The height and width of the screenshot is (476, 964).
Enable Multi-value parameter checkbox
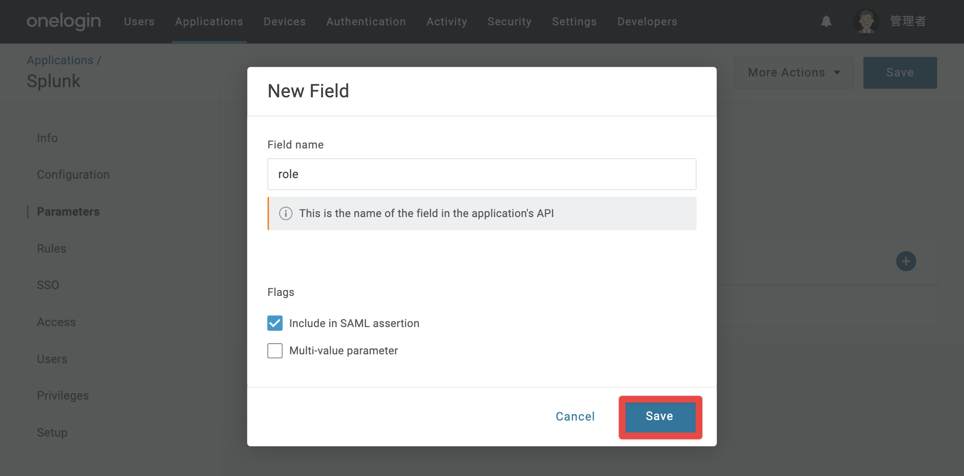point(275,350)
